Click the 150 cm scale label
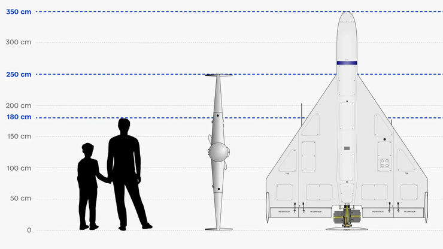 [x=19, y=136]
